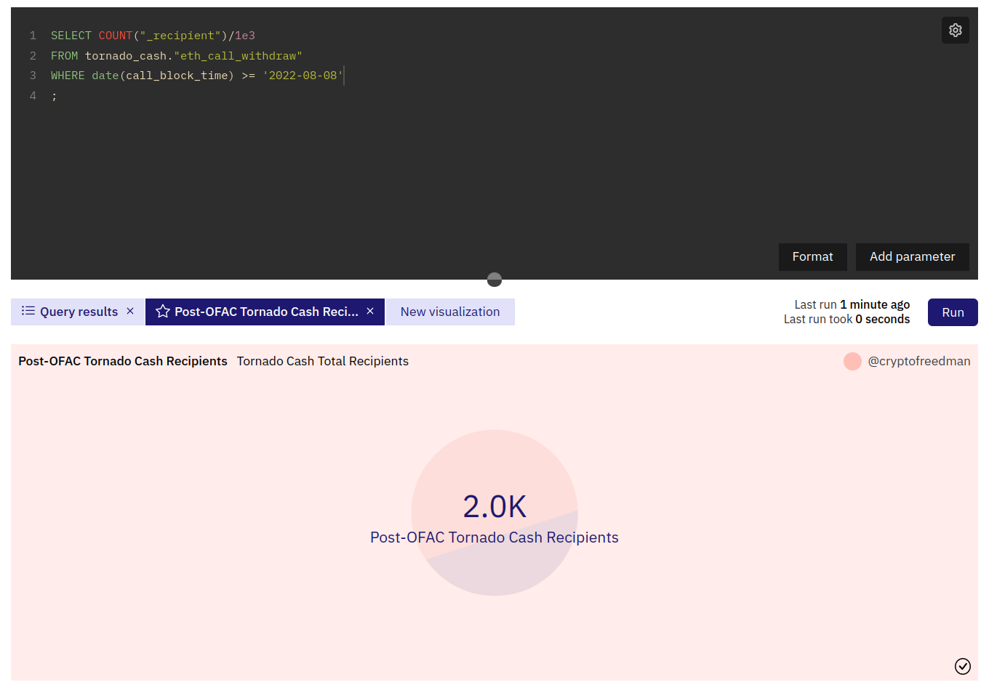Viewport: 989px width, 690px height.
Task: Click the Last run took 0 seconds text
Action: pyautogui.click(x=846, y=319)
